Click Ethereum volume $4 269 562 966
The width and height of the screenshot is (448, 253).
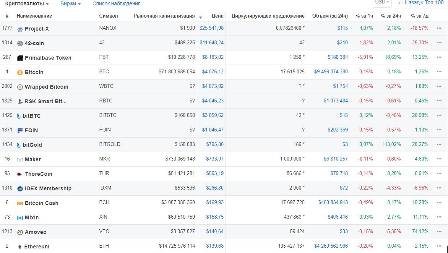click(x=331, y=246)
